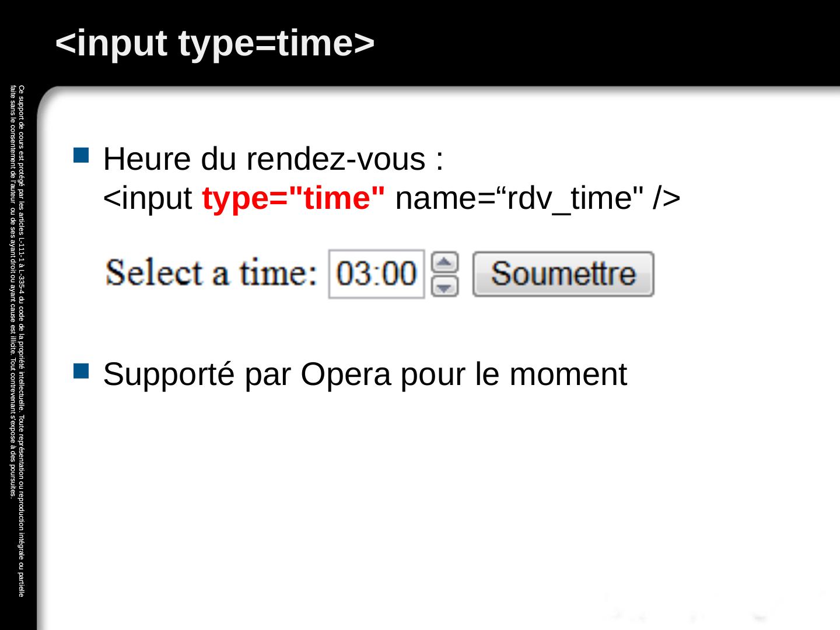Click the closing '/>' of the input tag

[666, 199]
